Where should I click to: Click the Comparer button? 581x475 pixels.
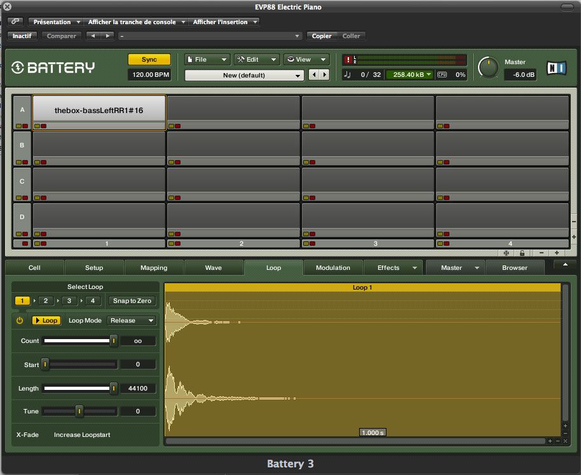(61, 36)
